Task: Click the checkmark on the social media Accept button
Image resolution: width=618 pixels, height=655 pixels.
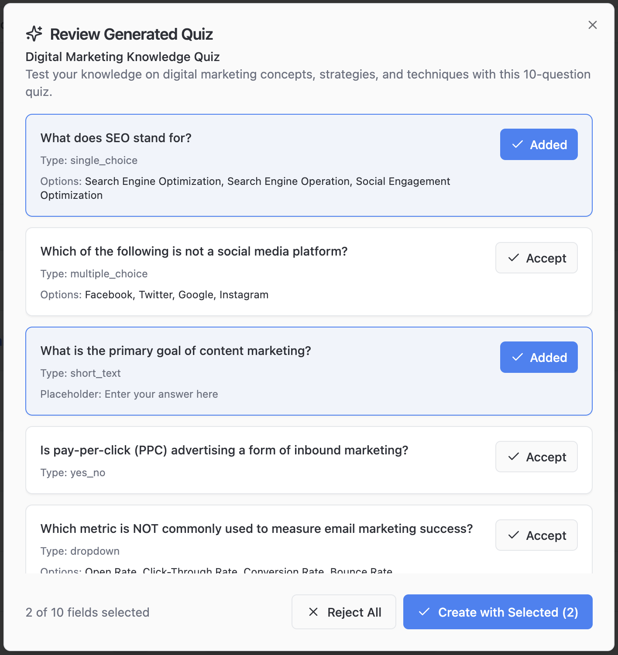Action: pos(514,258)
